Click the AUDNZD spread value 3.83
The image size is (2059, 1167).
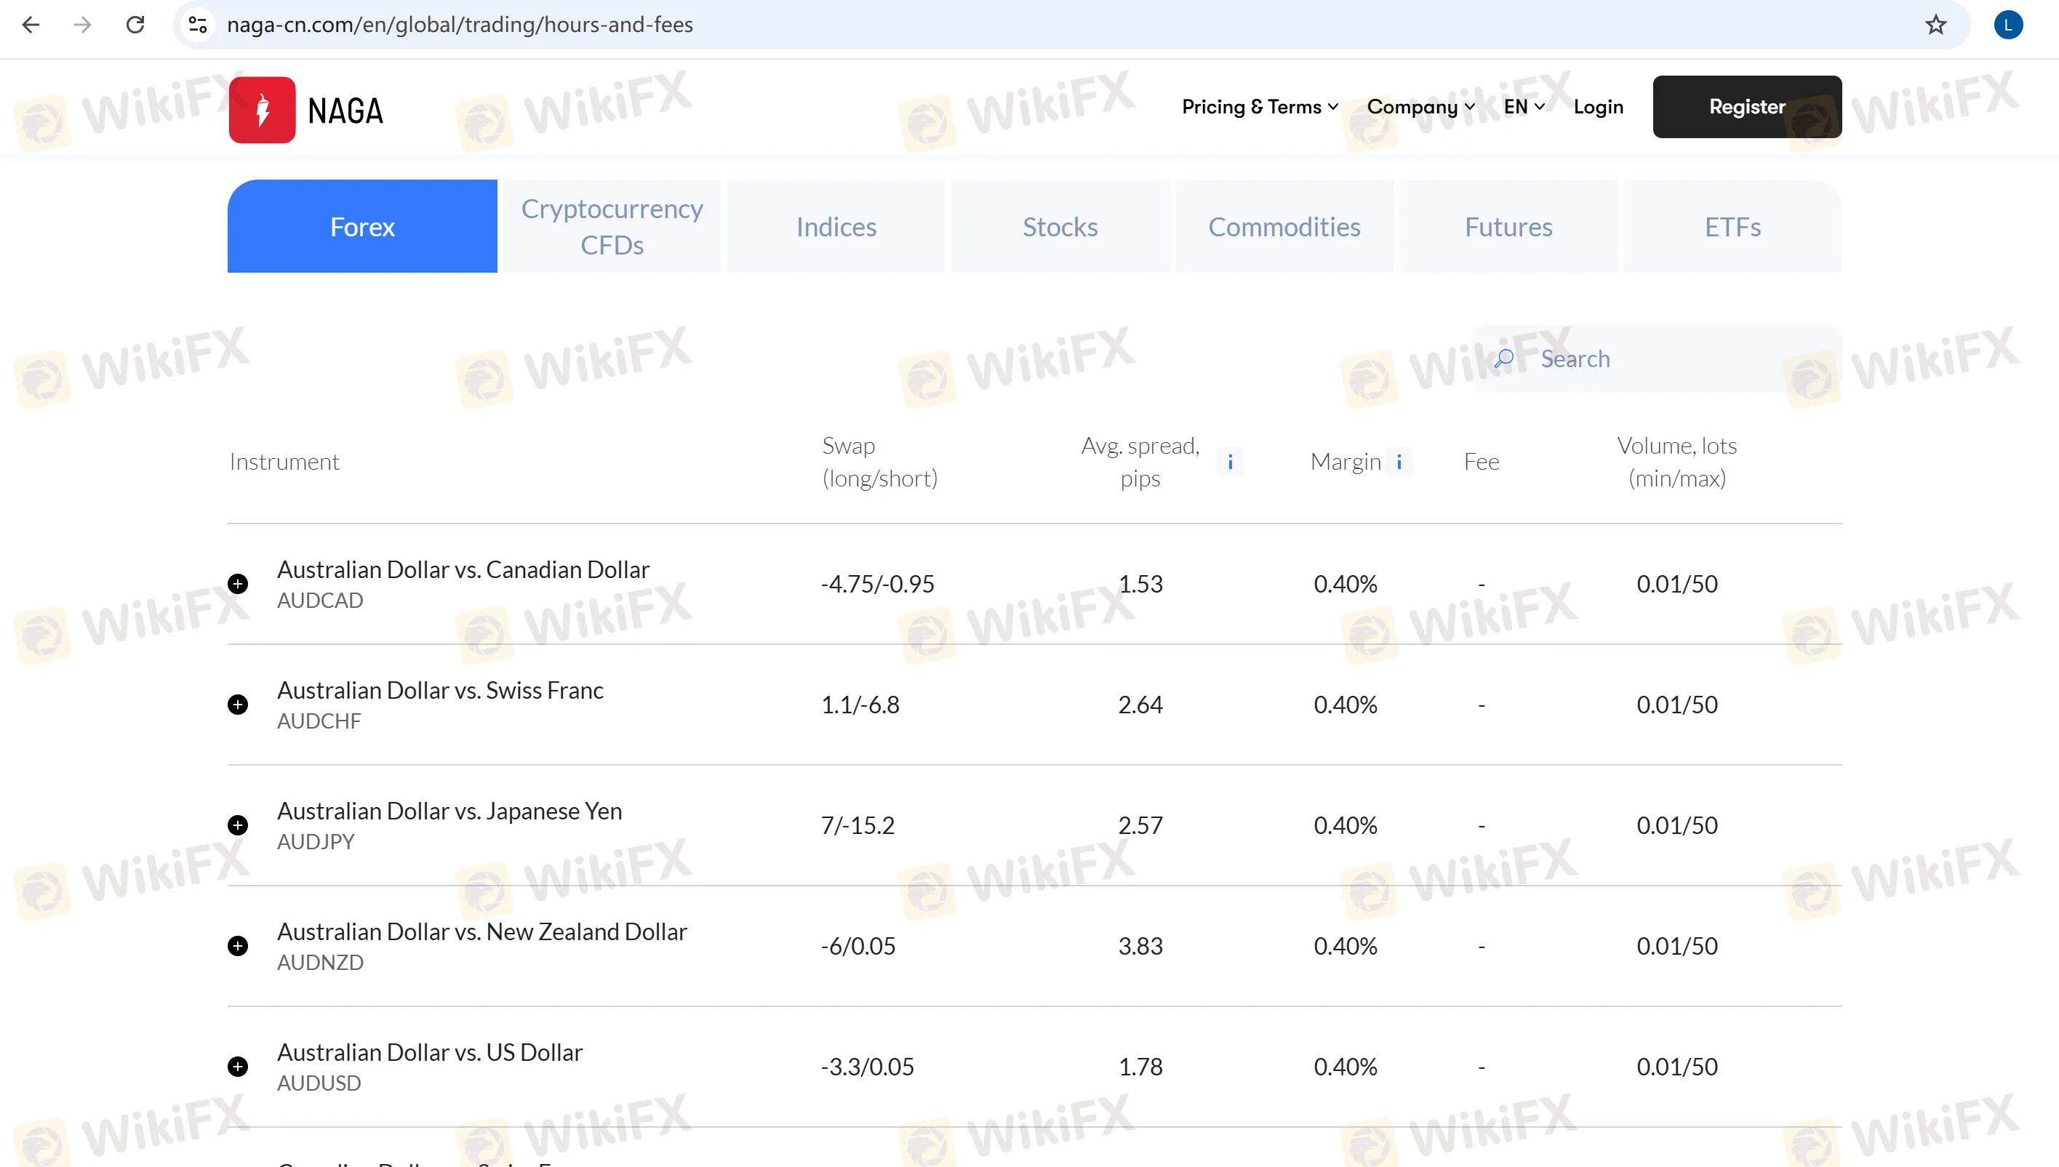(x=1140, y=946)
